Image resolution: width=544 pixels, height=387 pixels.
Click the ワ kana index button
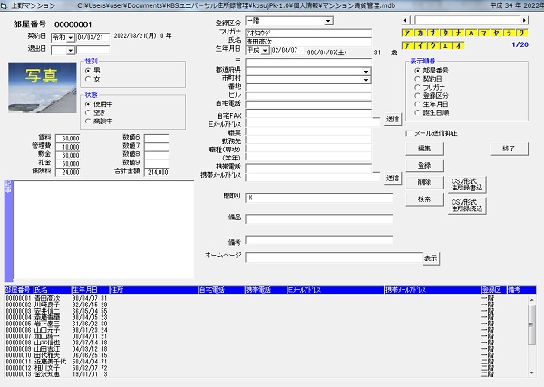521,31
